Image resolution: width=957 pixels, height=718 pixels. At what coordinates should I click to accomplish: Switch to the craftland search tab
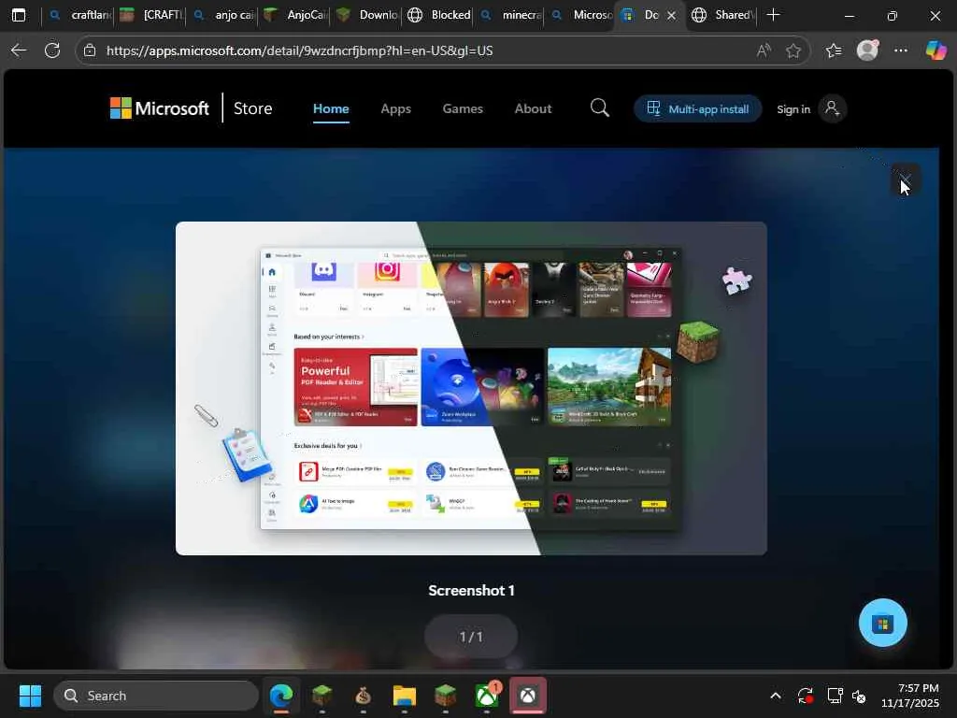click(x=79, y=15)
